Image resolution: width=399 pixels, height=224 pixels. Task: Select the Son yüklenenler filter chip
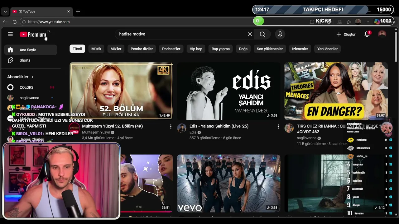270,49
